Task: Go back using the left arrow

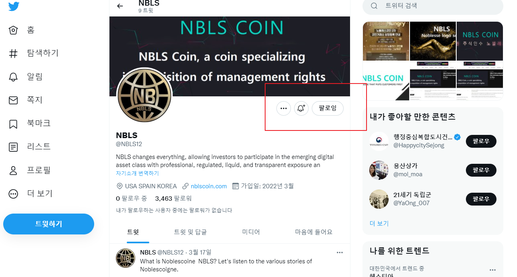Action: (x=119, y=6)
